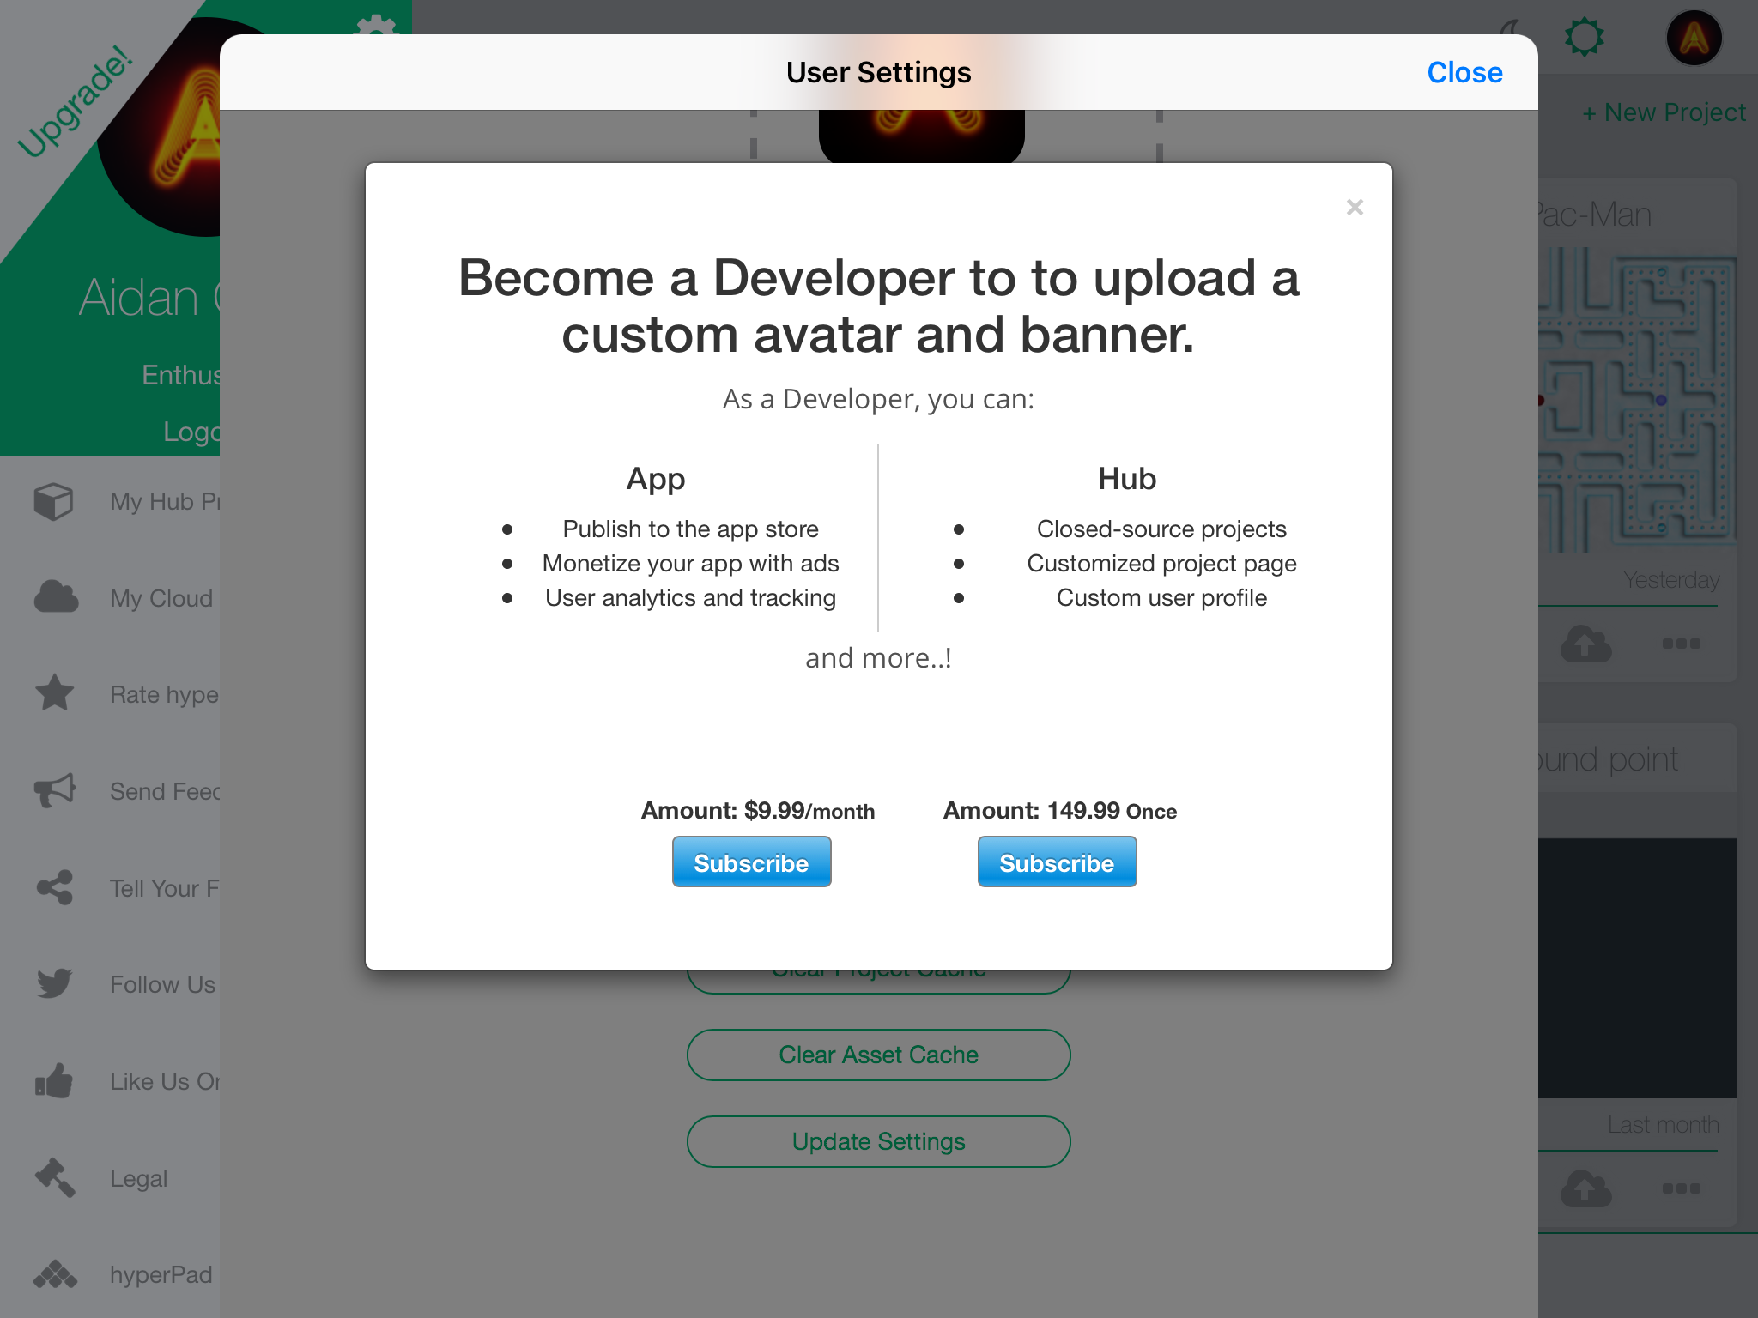Click the Follow Us Twitter bird icon
1758x1318 pixels.
tap(55, 983)
